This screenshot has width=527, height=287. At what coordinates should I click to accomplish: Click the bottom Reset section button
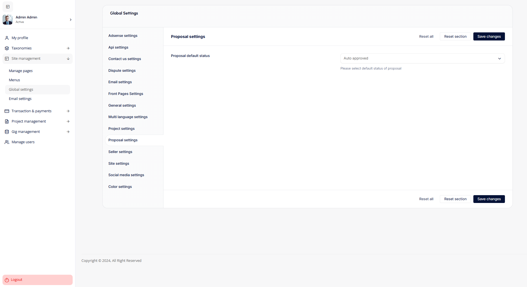455,199
